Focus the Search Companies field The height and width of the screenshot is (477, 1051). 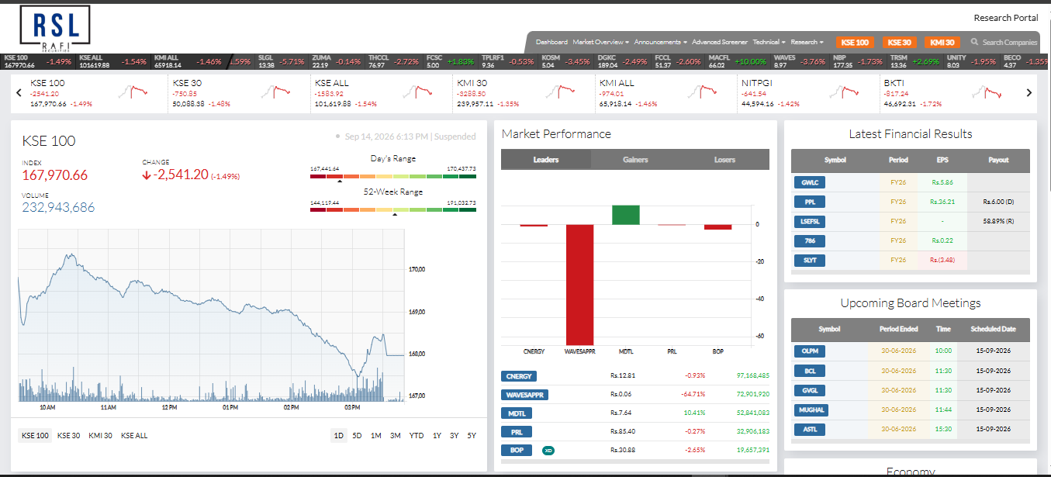click(1009, 42)
